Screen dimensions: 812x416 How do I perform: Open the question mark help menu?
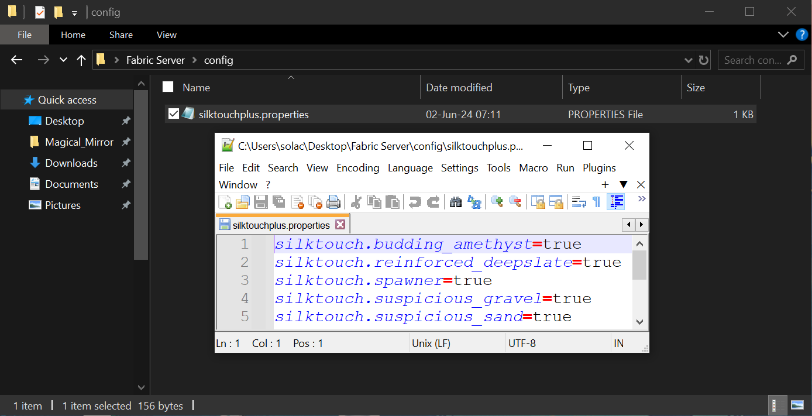click(268, 184)
